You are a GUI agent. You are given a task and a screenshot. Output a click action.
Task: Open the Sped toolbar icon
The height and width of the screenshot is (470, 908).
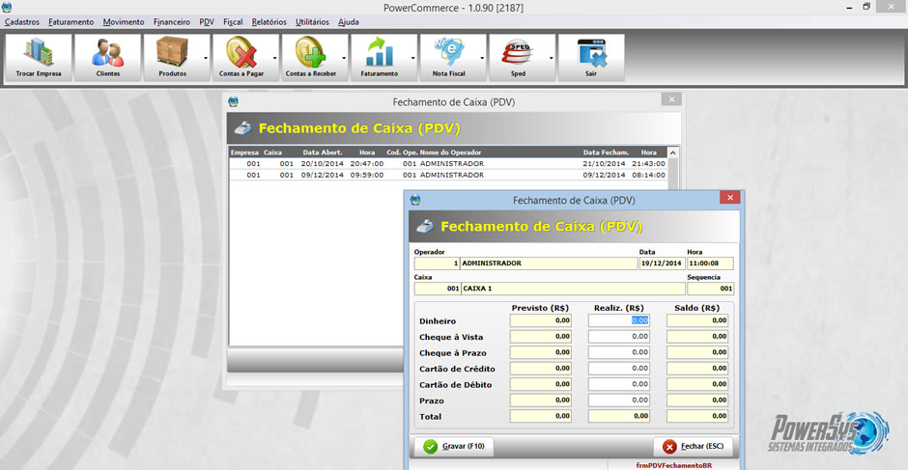click(519, 57)
